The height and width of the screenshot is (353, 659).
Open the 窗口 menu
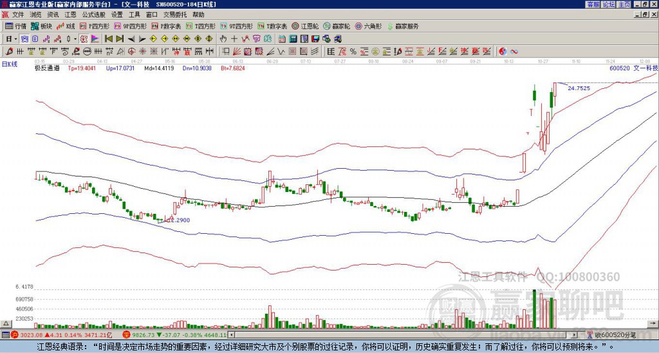152,15
